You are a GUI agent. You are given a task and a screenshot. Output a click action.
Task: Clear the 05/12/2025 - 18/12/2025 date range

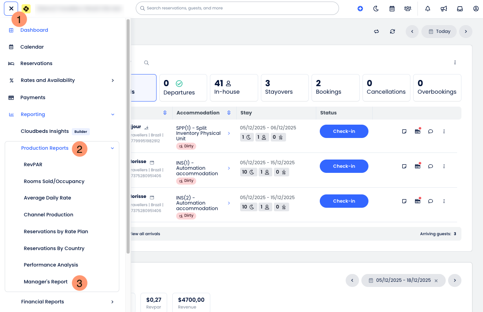pos(436,281)
